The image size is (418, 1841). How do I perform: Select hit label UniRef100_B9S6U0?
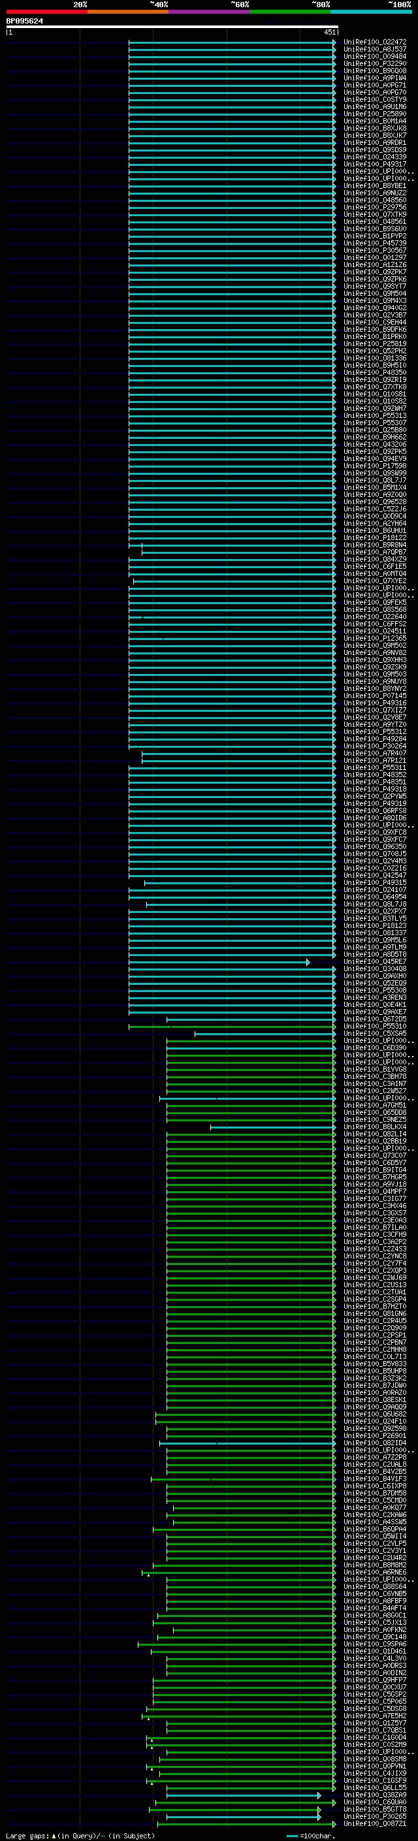pos(375,229)
